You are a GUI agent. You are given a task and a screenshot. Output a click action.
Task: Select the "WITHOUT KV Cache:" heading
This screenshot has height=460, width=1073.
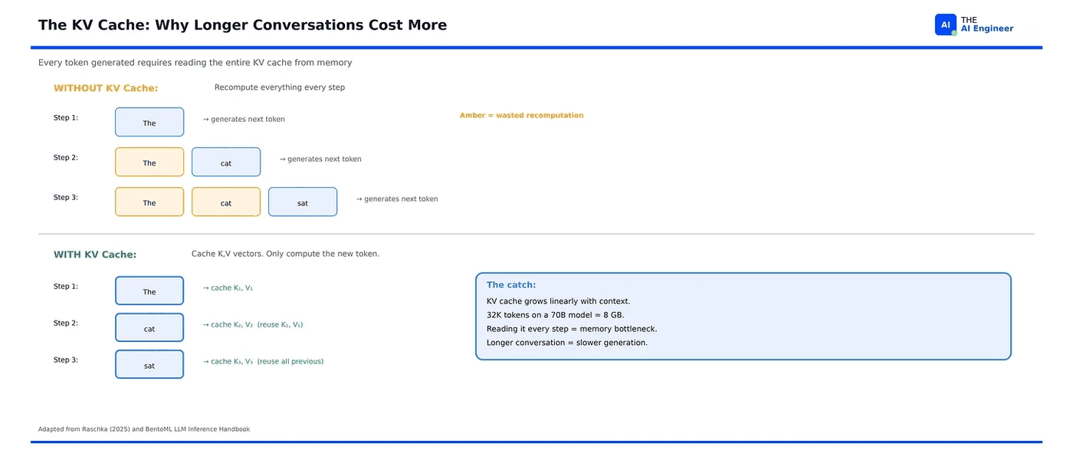(106, 88)
